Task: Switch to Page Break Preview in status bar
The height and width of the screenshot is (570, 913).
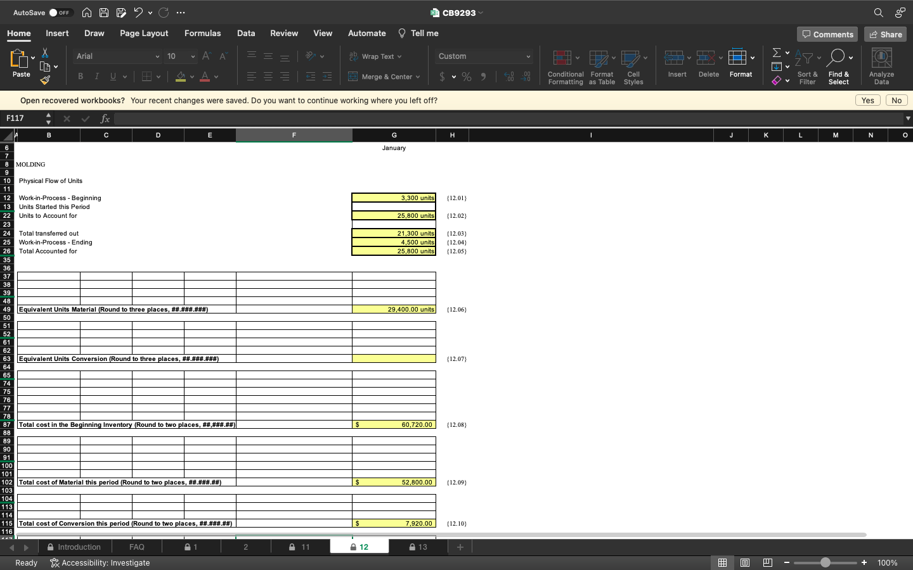Action: 767,562
